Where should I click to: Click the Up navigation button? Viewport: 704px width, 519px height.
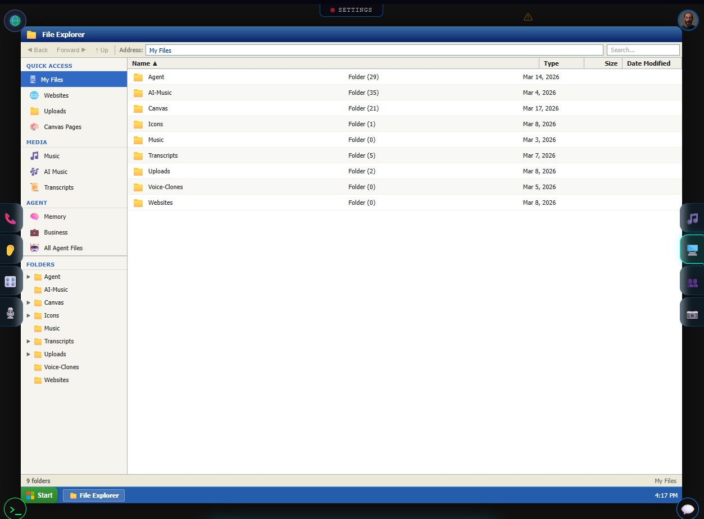click(x=102, y=50)
